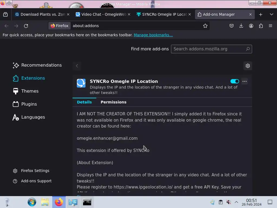Close the Download Plants vs. Zombies tab
This screenshot has height=208, width=277.
click(68, 15)
